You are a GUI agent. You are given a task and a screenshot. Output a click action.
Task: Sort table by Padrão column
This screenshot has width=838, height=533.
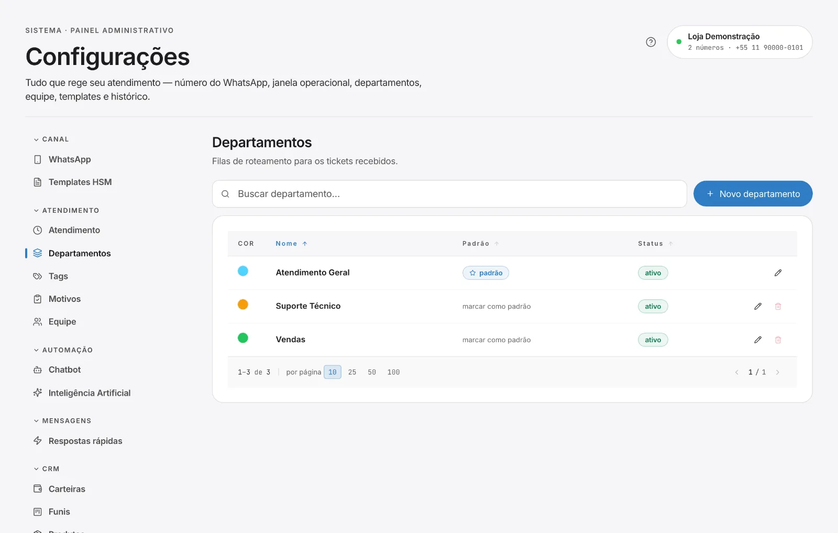point(480,244)
